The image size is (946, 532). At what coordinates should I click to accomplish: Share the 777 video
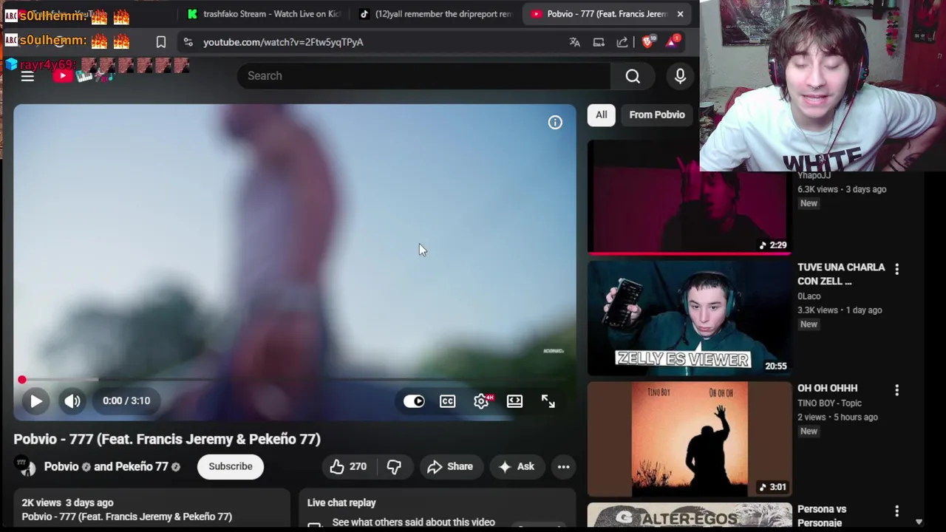click(450, 466)
